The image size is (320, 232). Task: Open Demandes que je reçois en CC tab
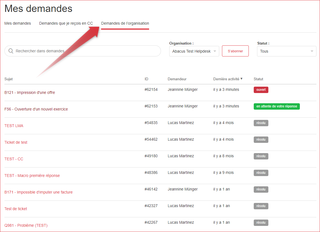[x=66, y=23]
